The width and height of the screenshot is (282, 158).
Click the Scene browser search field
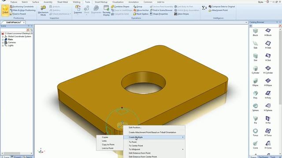(13, 30)
